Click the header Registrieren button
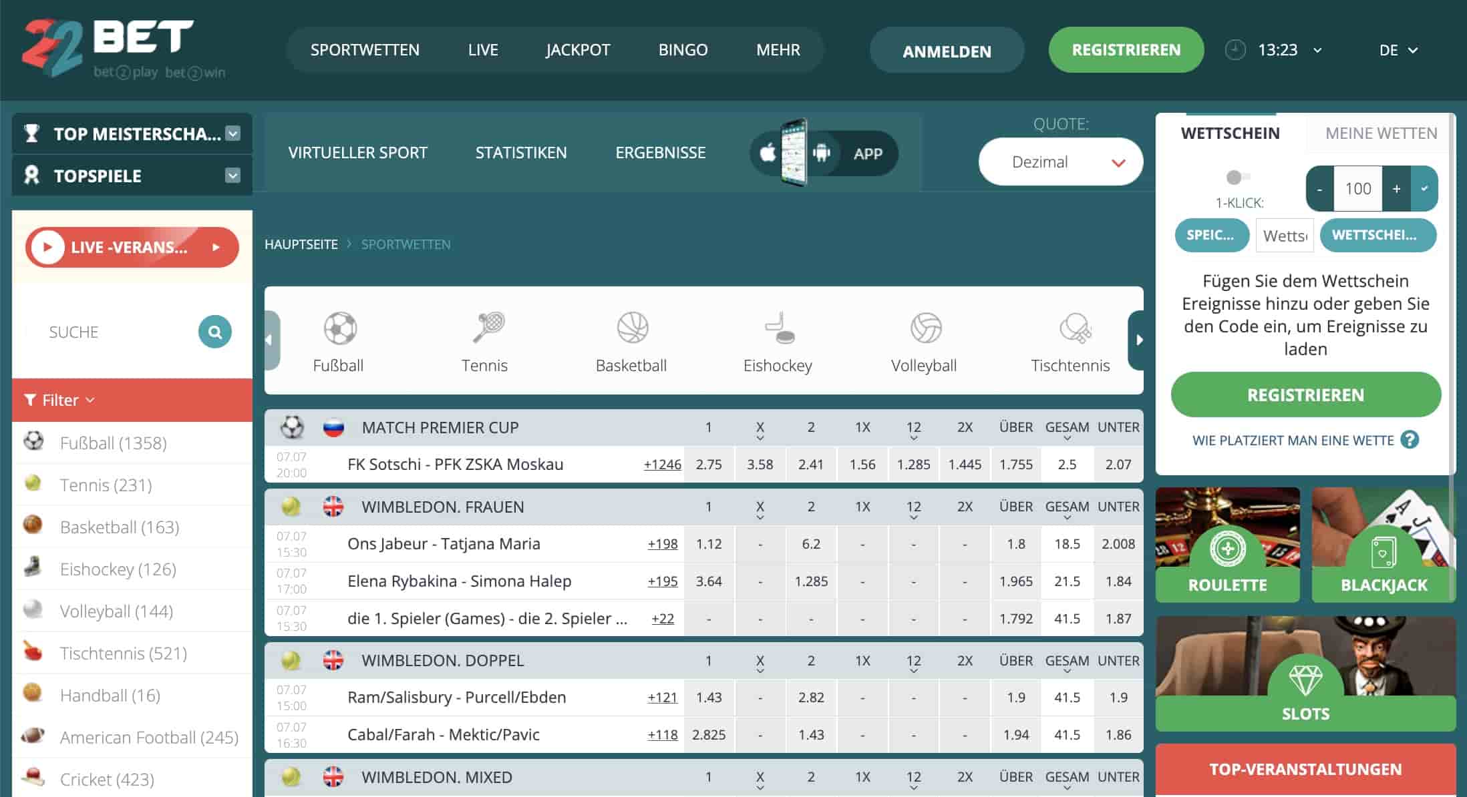The height and width of the screenshot is (797, 1467). coord(1126,50)
